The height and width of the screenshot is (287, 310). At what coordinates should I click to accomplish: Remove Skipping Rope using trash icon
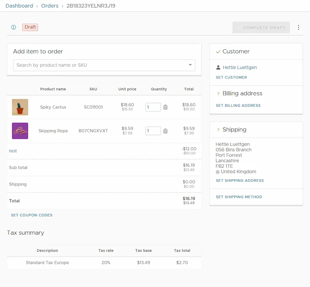165,131
